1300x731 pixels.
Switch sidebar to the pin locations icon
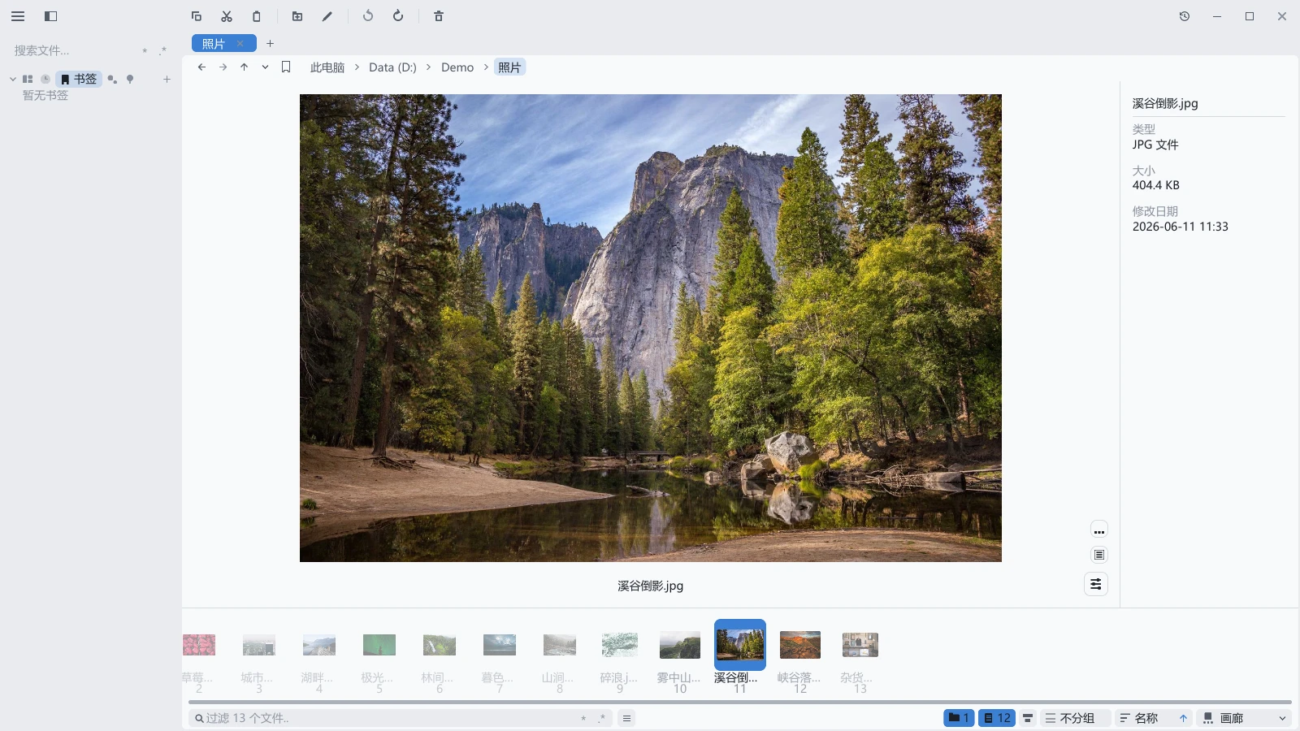(x=130, y=79)
